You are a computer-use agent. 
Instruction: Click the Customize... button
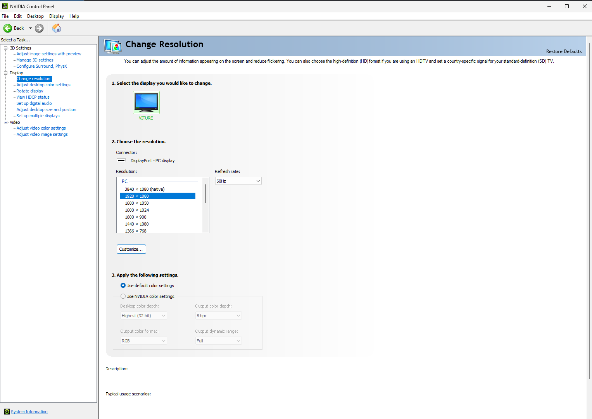[x=131, y=249]
